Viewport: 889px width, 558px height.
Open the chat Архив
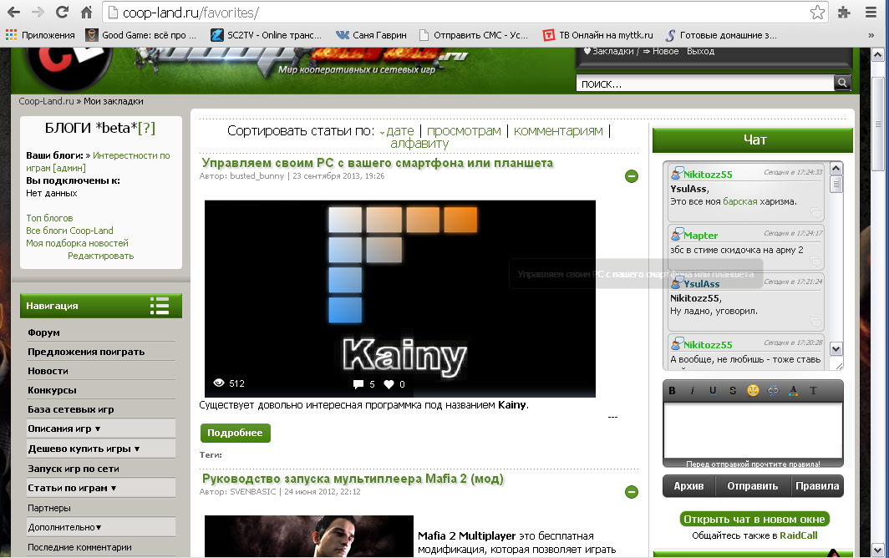(x=688, y=486)
